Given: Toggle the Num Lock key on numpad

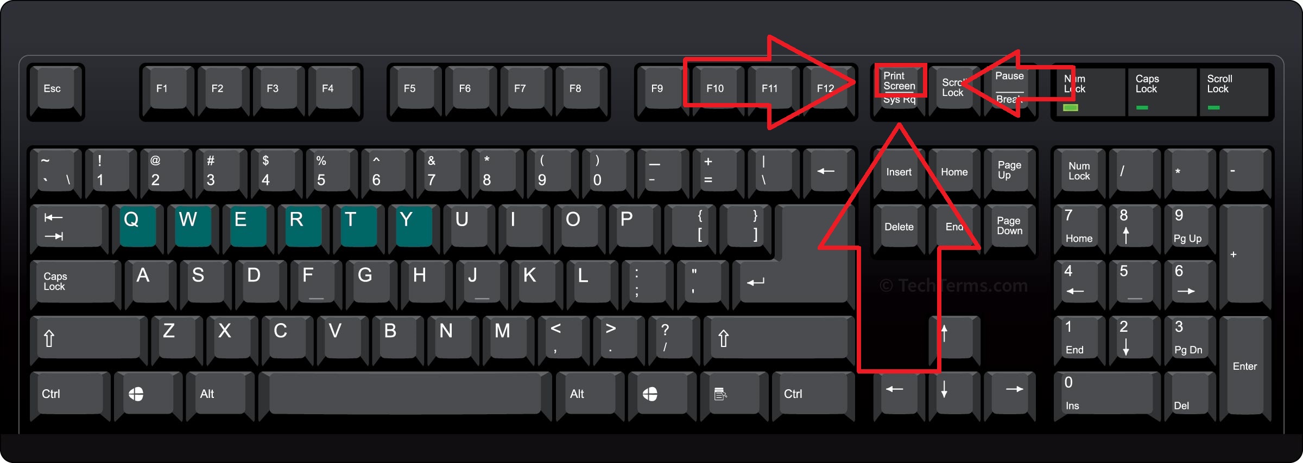Looking at the screenshot, I should click(1080, 172).
